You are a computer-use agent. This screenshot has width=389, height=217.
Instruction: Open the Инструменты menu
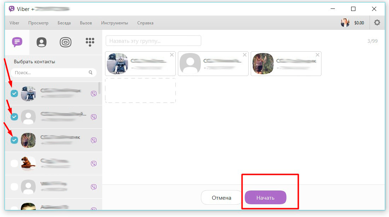point(115,23)
